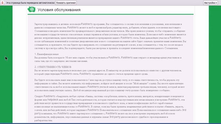
Task: Click the 'Условия обслуживания' heading
Action: pyautogui.click(x=59, y=10)
